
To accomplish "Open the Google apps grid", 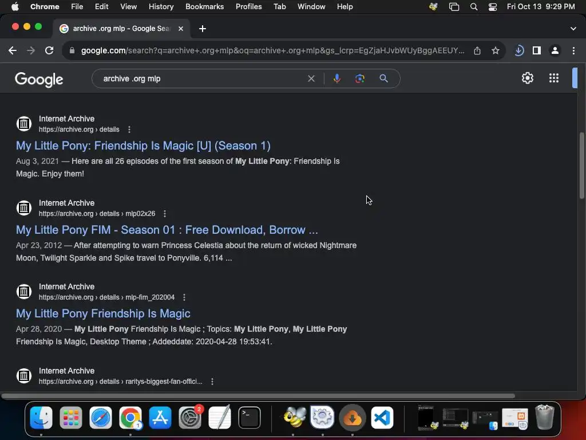I will coord(554,78).
